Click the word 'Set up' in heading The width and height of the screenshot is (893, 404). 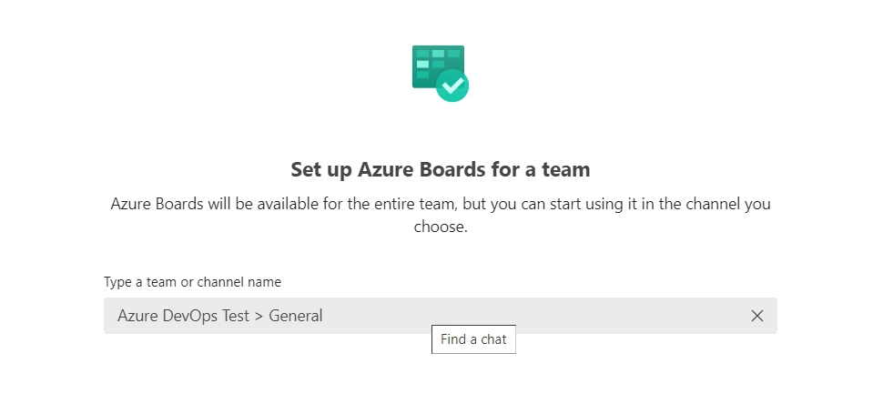[321, 170]
